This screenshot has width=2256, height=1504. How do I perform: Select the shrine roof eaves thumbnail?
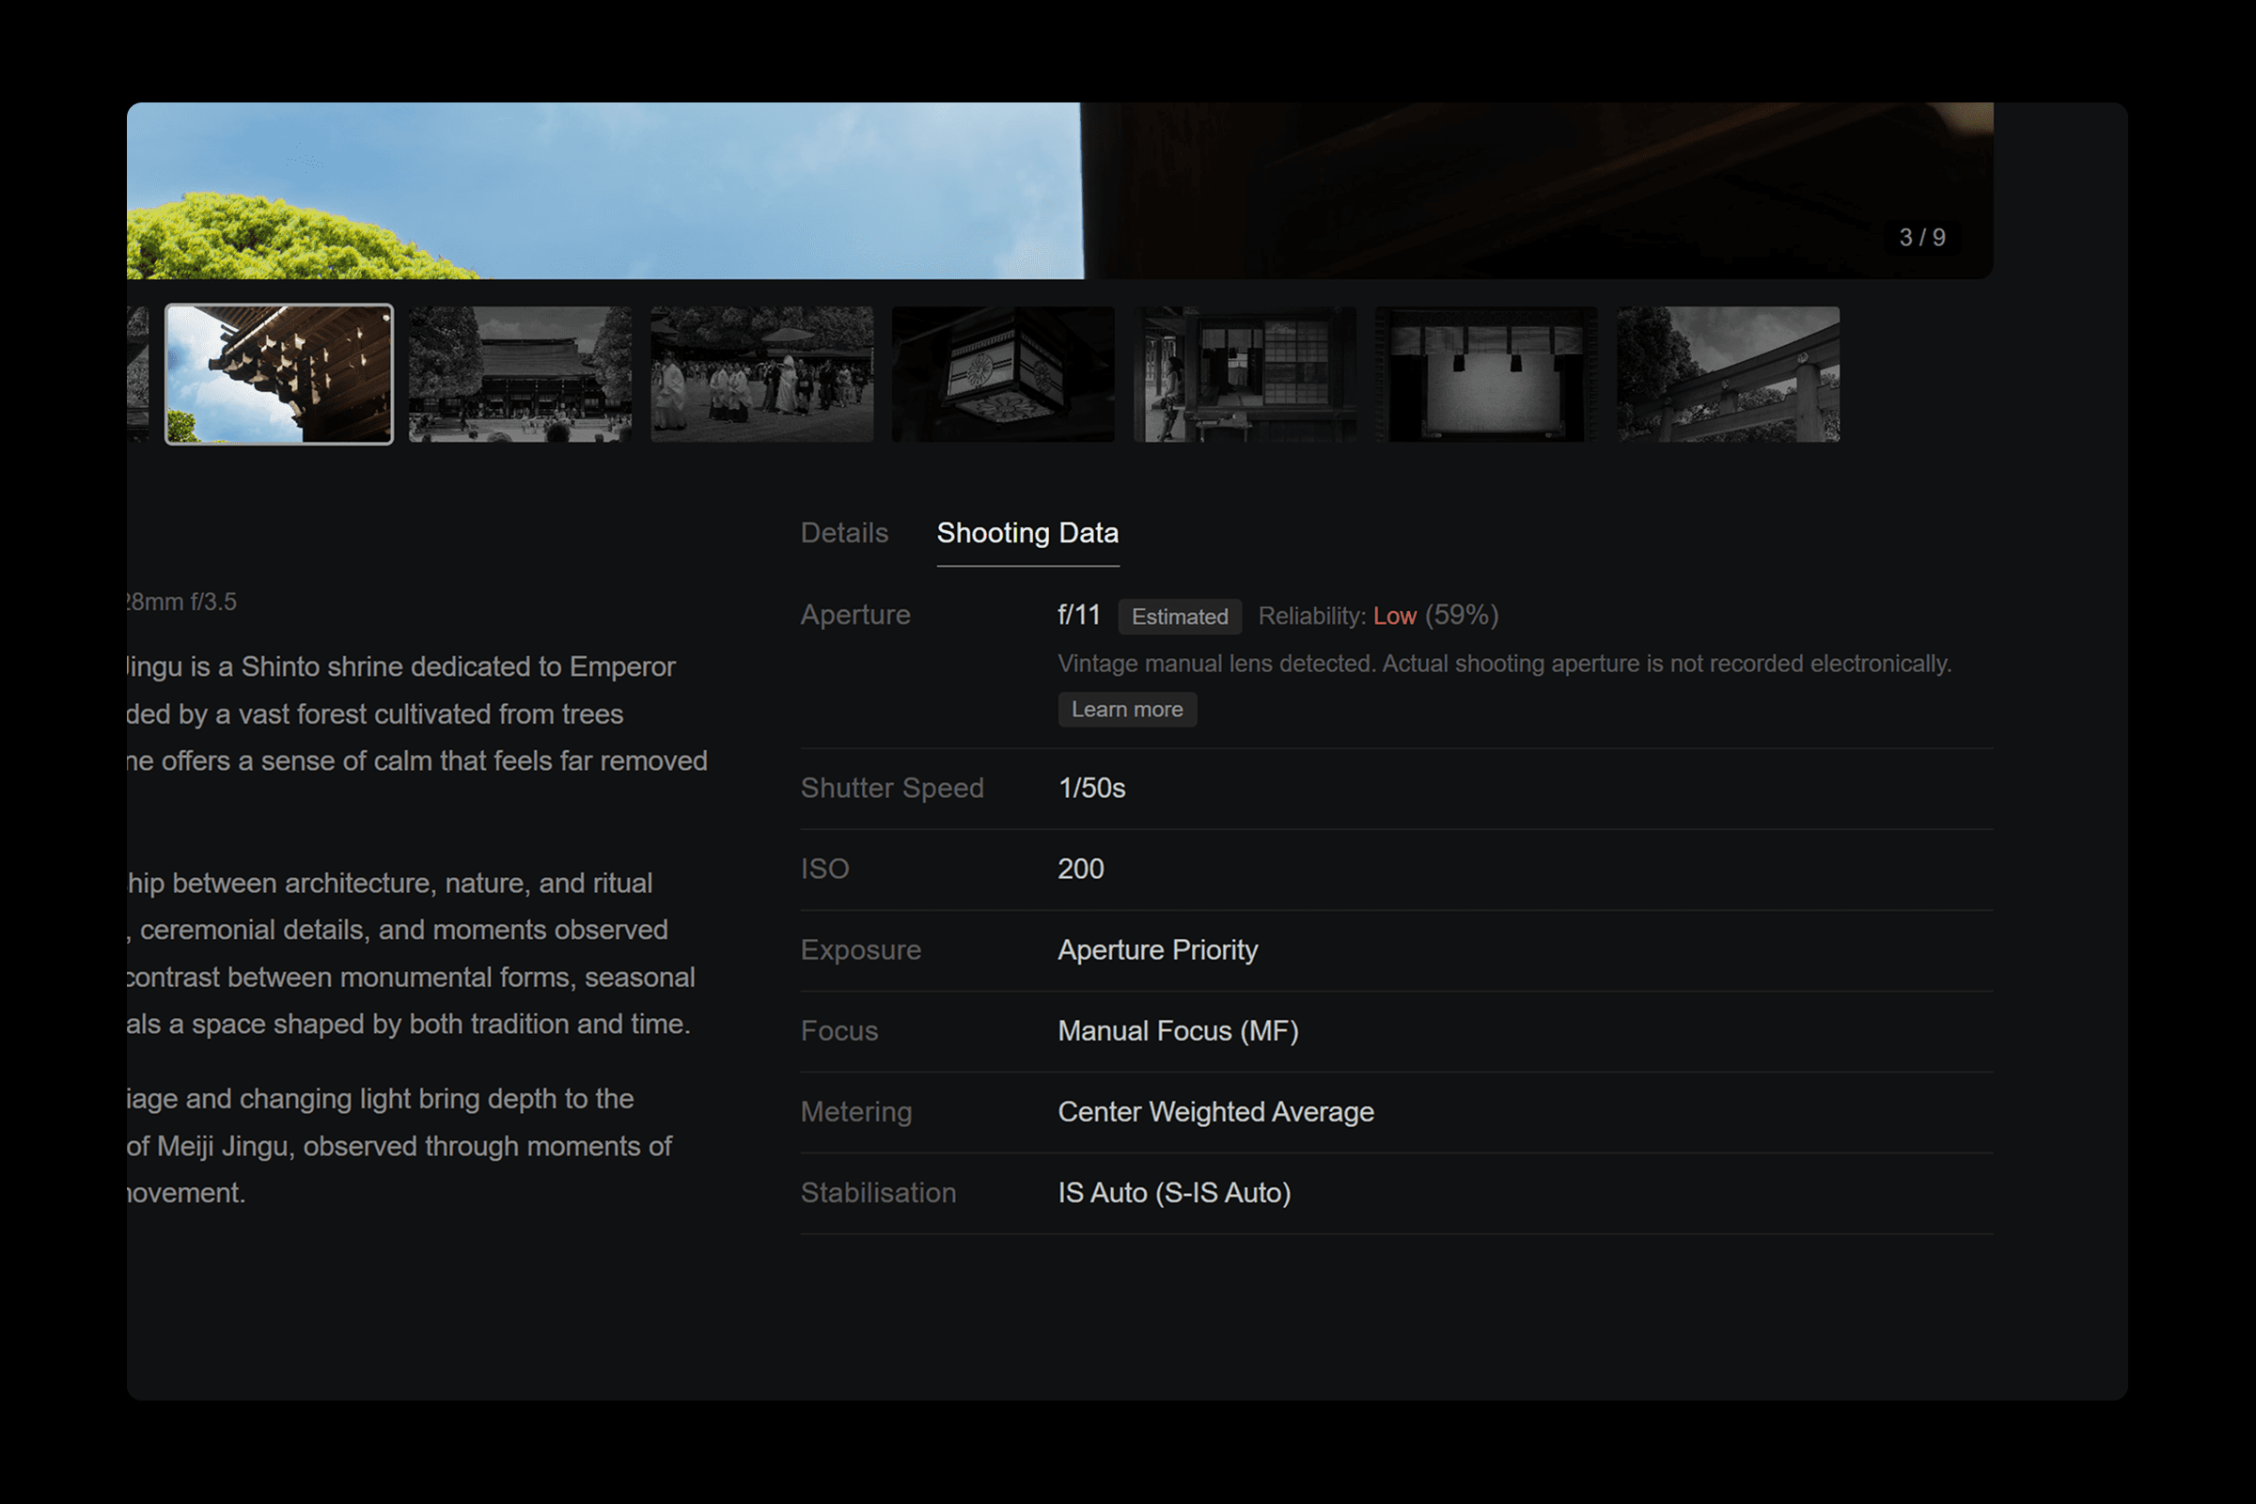pos(279,374)
